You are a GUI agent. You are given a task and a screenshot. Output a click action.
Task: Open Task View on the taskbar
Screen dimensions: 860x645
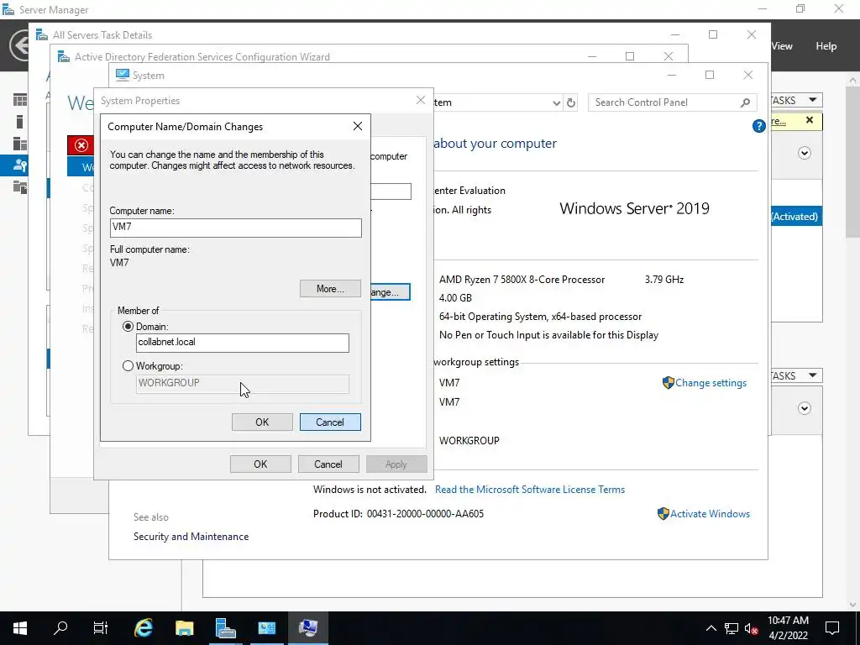click(x=101, y=628)
